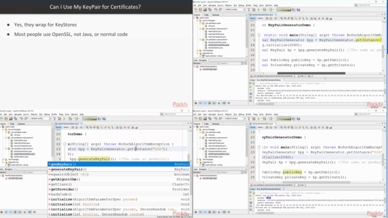The image size is (388, 218).
Task: Open File menu in getInstance-highlighted window
Action: click(x=195, y=5)
